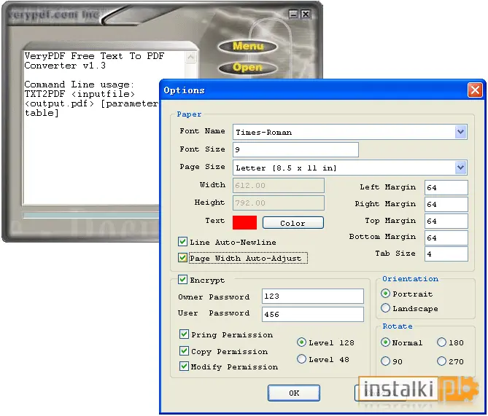Click the Times-Roman font name combo box
Screen dimensions: 488x416
[x=350, y=132]
